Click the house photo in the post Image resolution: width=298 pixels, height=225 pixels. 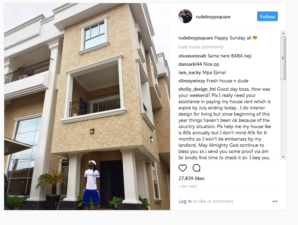coord(87,107)
